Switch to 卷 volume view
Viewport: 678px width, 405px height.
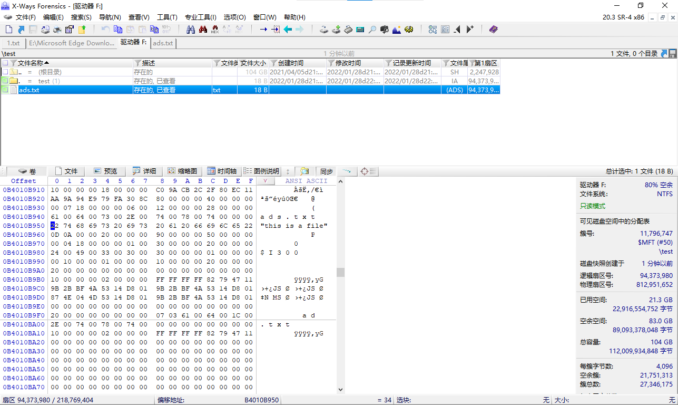click(x=27, y=171)
